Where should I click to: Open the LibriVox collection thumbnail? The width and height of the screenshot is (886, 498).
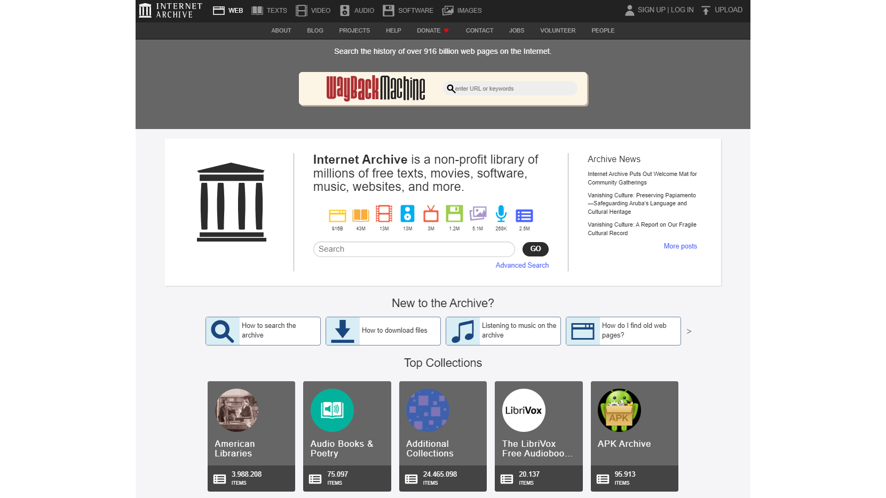(x=524, y=410)
